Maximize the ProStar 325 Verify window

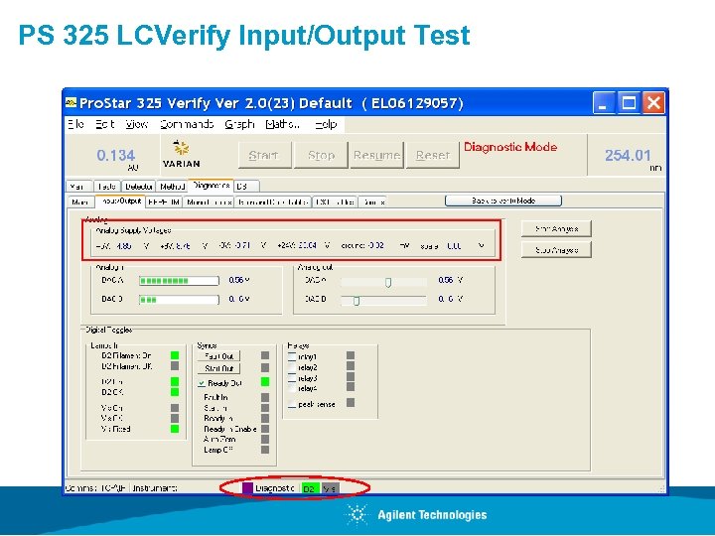[x=629, y=103]
